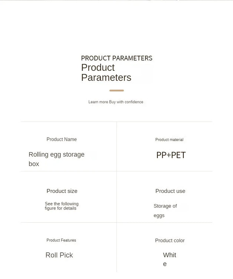
Task: Click See the following figure for details
Action: pos(62,206)
